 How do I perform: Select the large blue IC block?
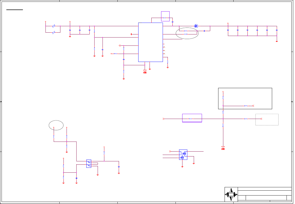[151, 42]
